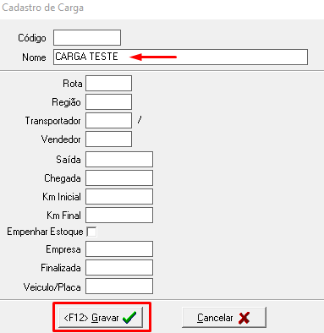324x333 pixels.
Task: Select the Rota input field
Action: coord(108,83)
